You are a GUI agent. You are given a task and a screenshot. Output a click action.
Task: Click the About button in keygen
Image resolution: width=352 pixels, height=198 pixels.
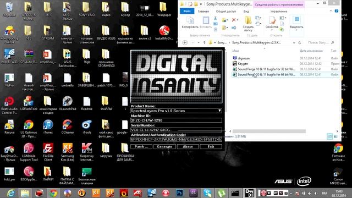click(188, 147)
